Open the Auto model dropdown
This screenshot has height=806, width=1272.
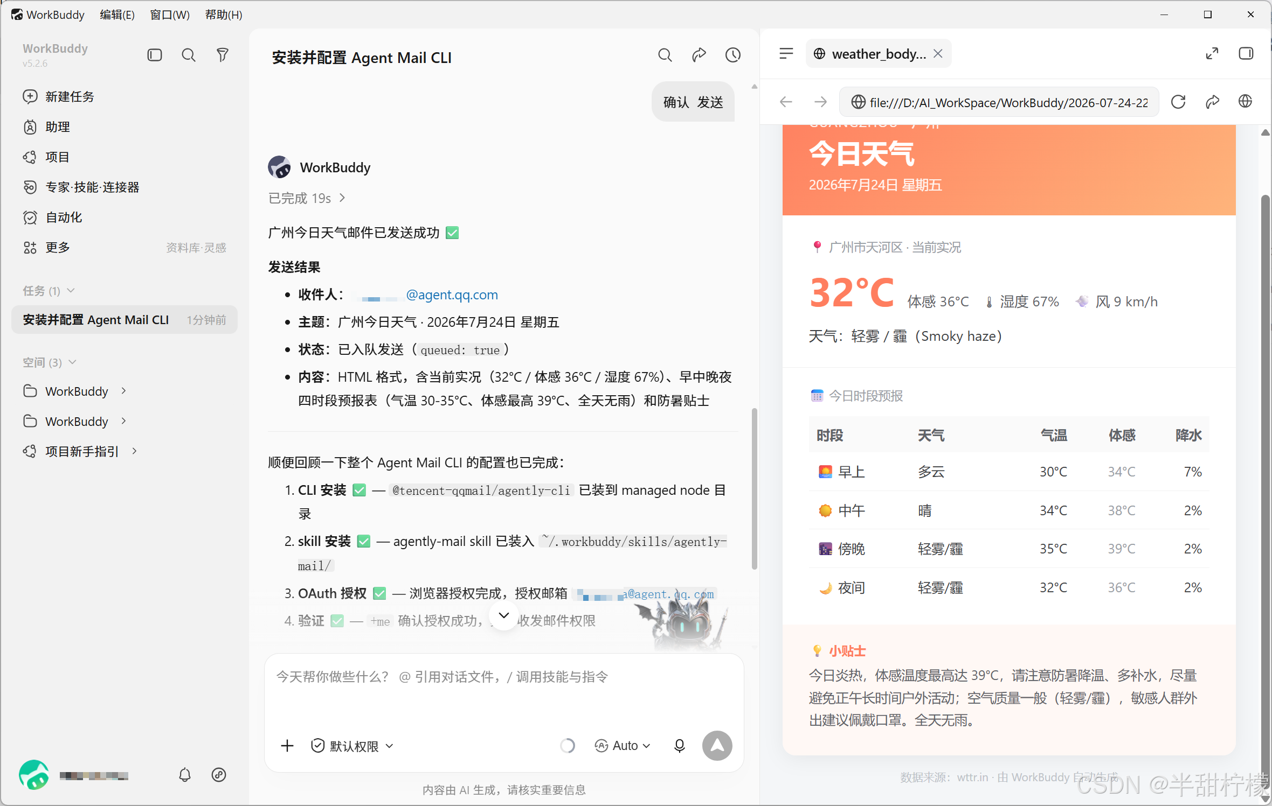tap(623, 746)
